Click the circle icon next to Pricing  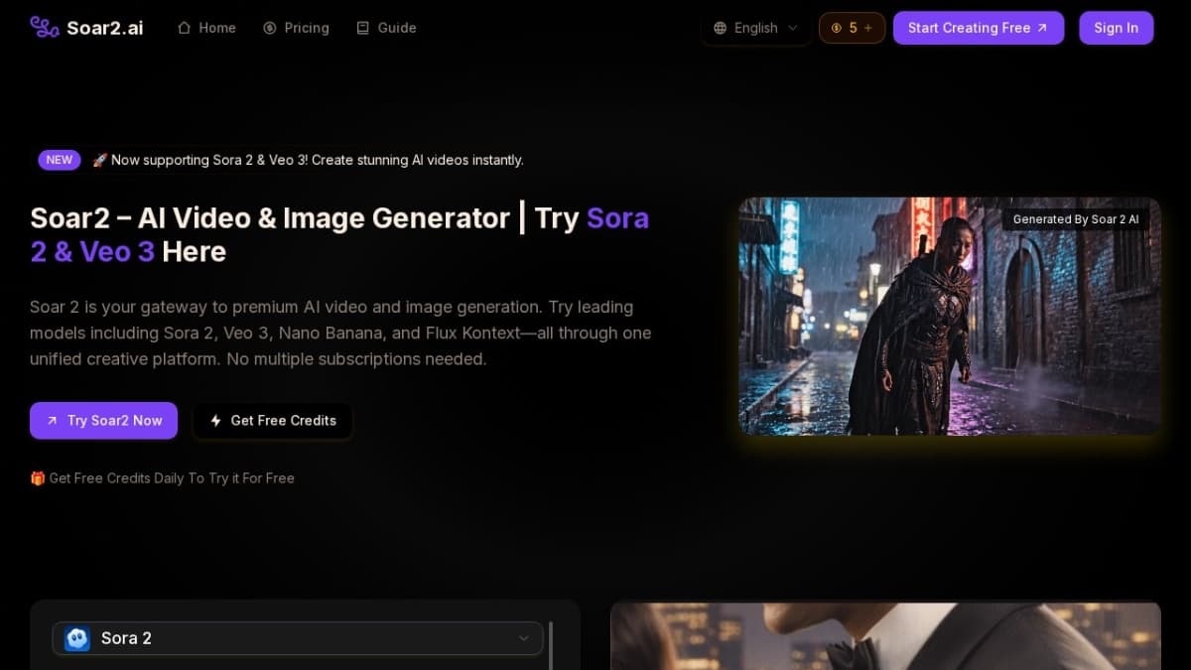(x=269, y=28)
